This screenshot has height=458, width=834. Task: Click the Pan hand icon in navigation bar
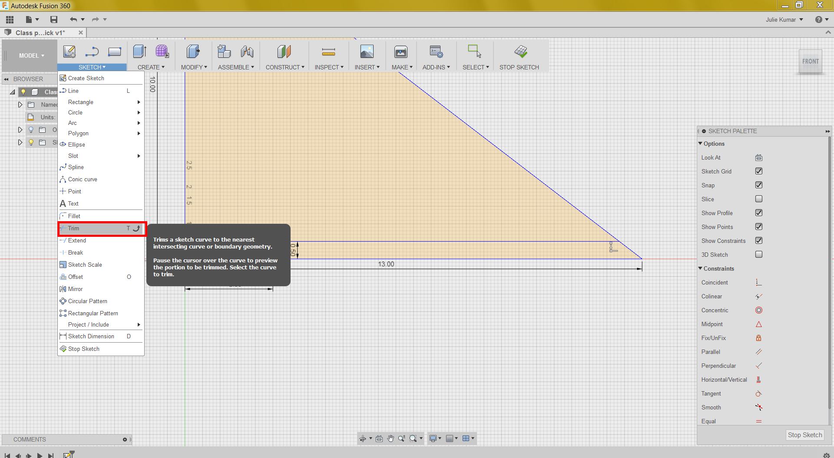pos(391,438)
